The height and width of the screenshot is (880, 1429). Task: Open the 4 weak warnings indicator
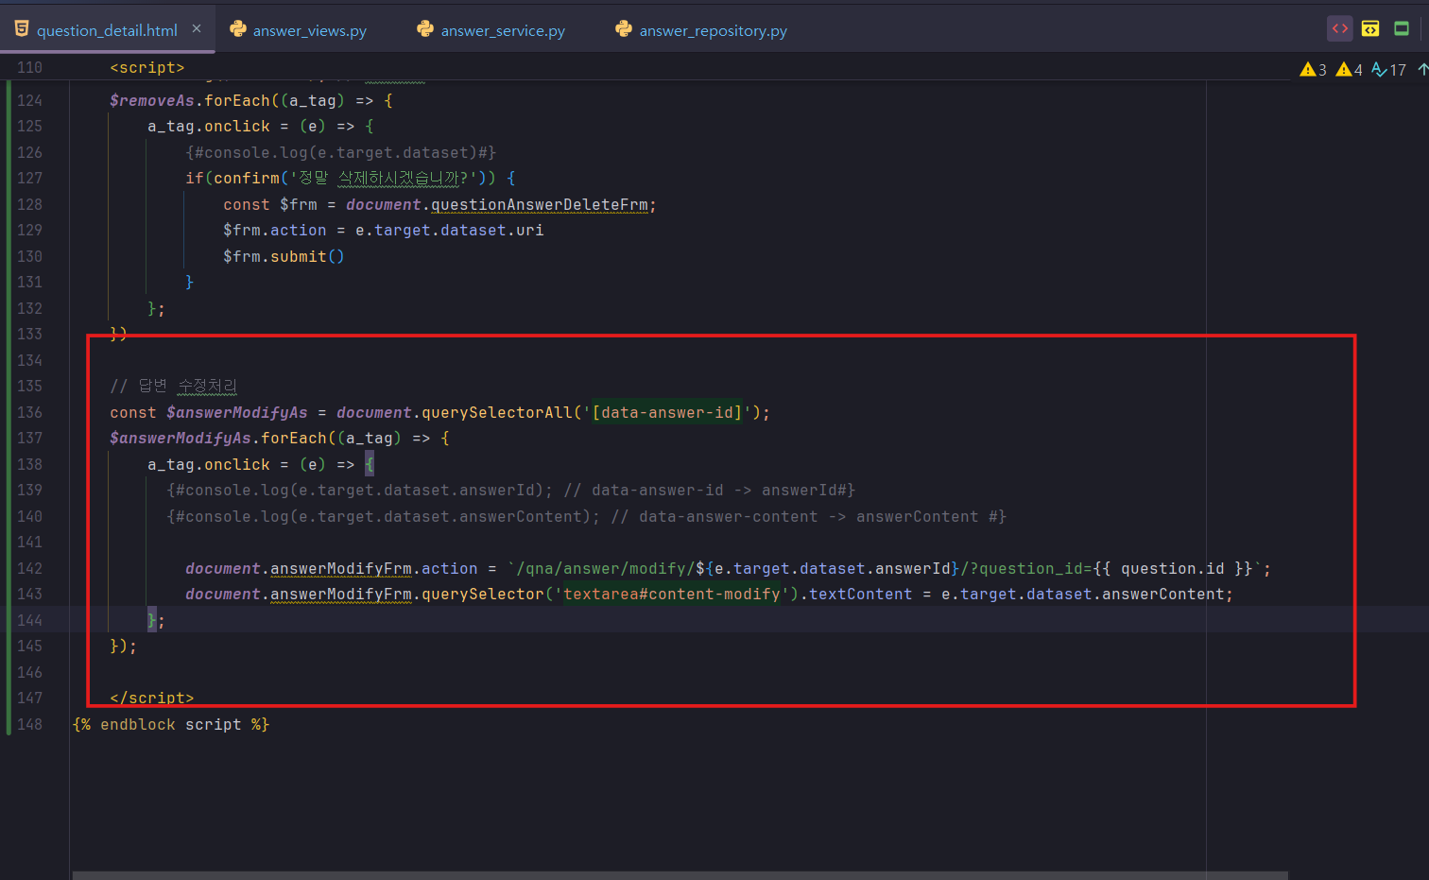click(1350, 70)
